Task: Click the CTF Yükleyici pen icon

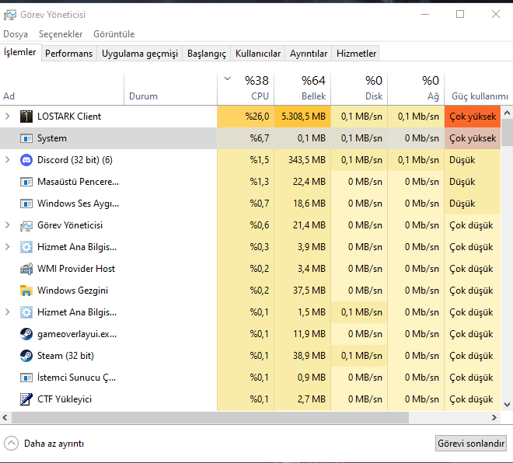Action: click(x=26, y=399)
